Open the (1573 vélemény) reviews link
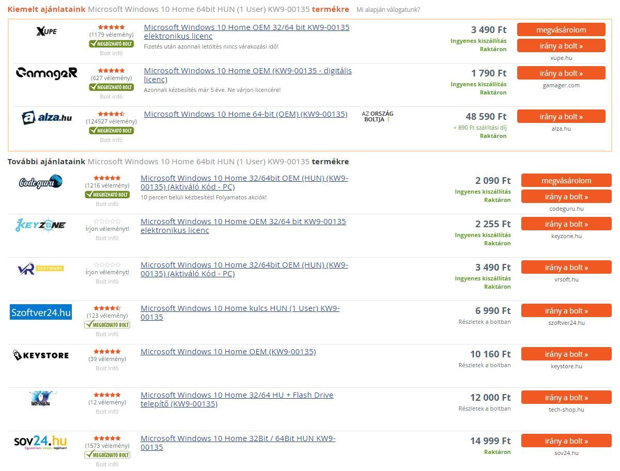The image size is (620, 471). click(107, 446)
